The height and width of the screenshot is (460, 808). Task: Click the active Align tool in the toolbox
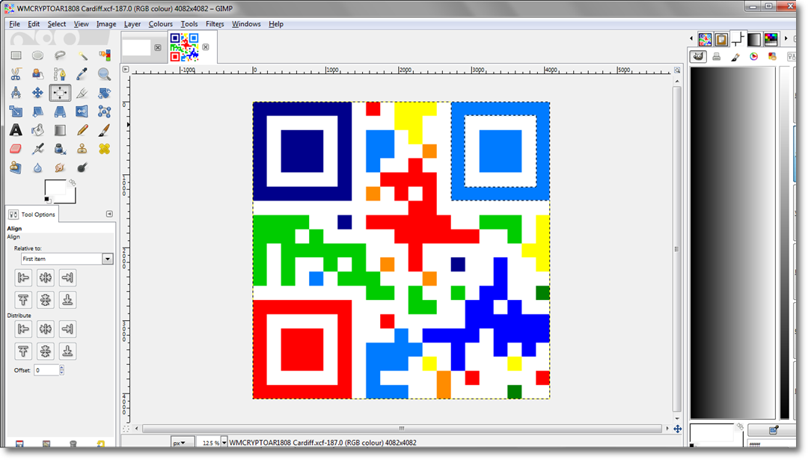pyautogui.click(x=60, y=93)
